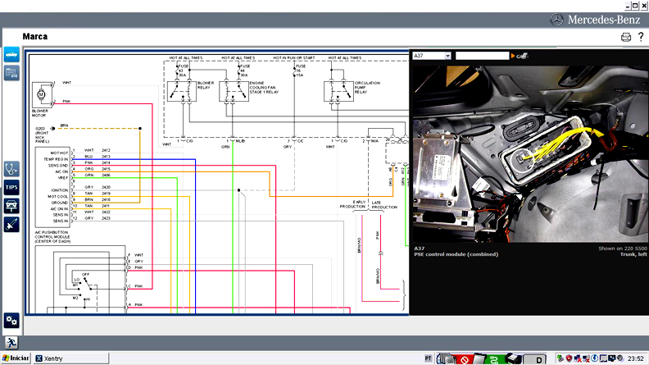This screenshot has width=649, height=365.
Task: Click the BLOWER RELAY label
Action: click(206, 85)
